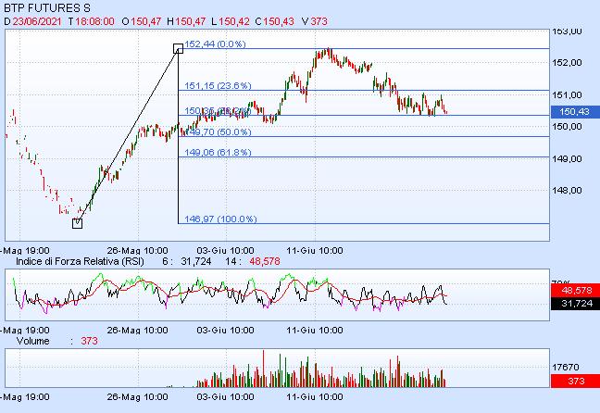The height and width of the screenshot is (413, 600).
Task: Click the Close value 150,43 in header
Action: [x=279, y=21]
